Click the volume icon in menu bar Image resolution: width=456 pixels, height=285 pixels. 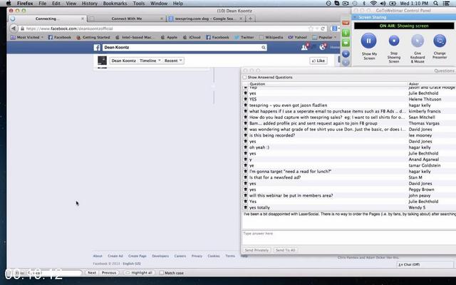pyautogui.click(x=383, y=4)
